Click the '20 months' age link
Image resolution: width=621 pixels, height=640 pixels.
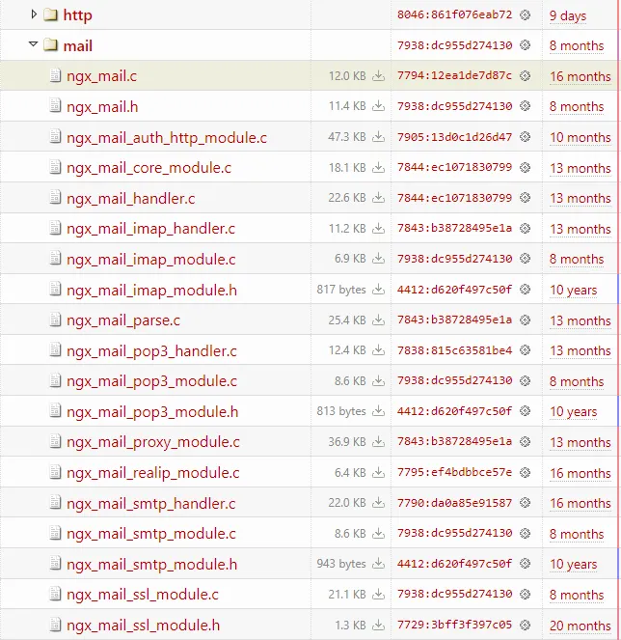[x=580, y=626]
